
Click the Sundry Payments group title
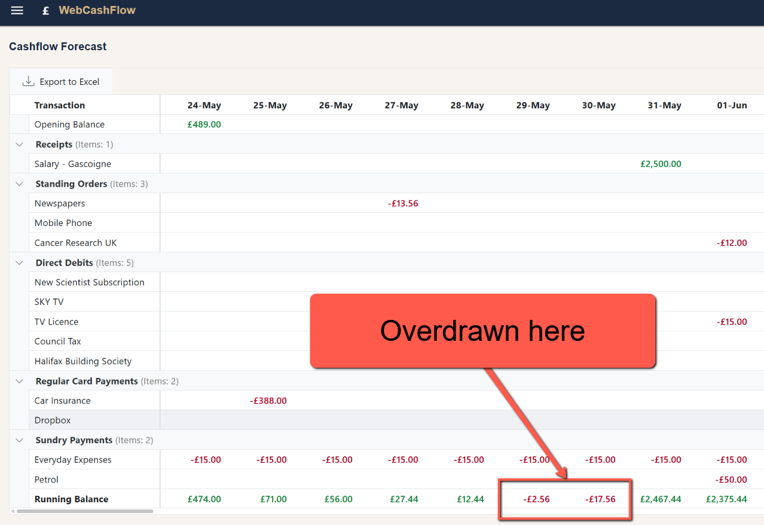pyautogui.click(x=74, y=440)
